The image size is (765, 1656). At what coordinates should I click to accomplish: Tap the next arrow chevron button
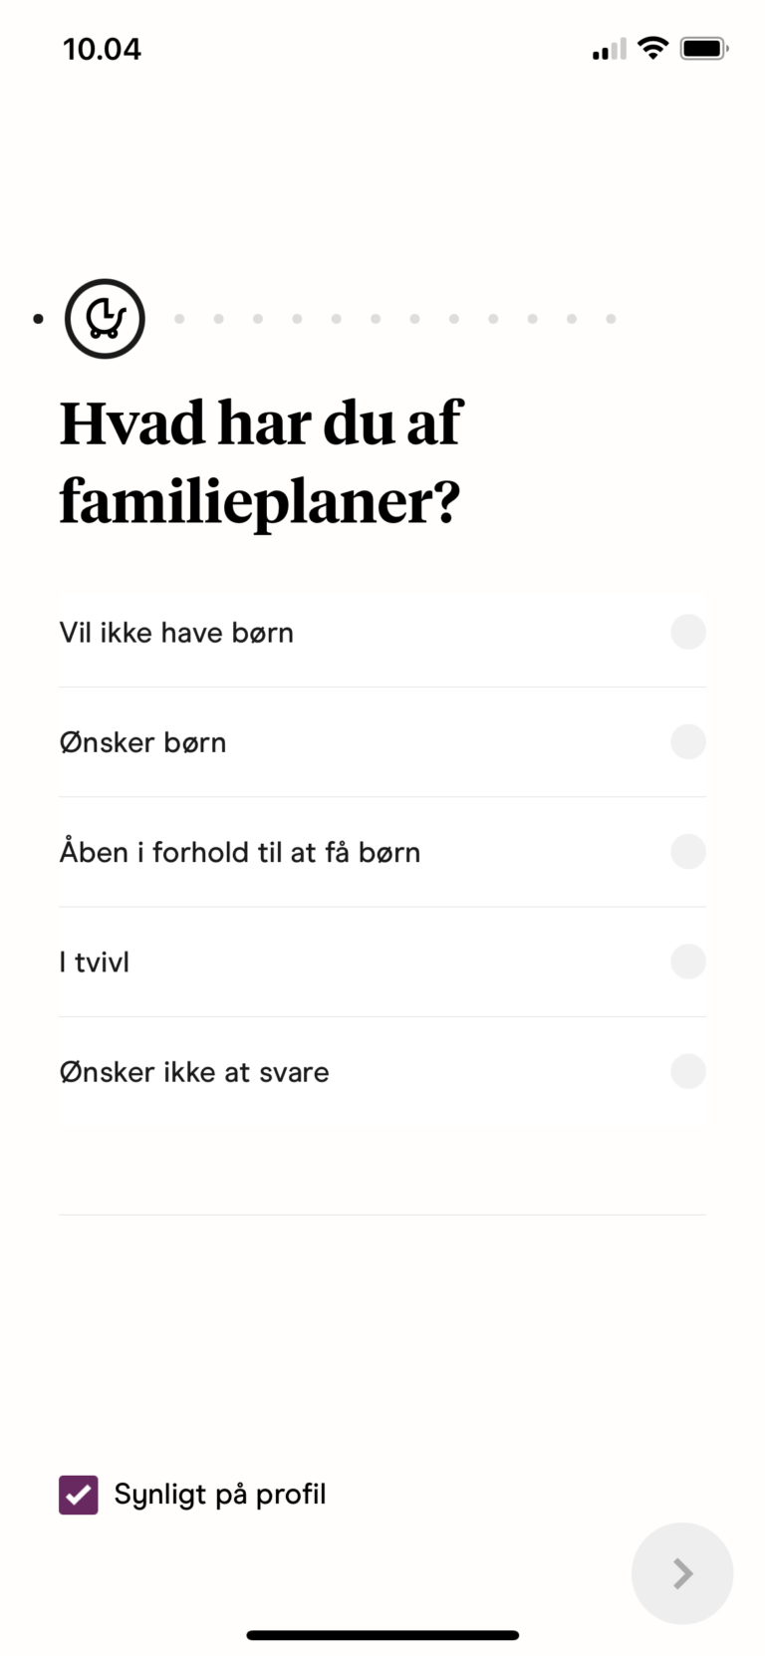pos(682,1573)
